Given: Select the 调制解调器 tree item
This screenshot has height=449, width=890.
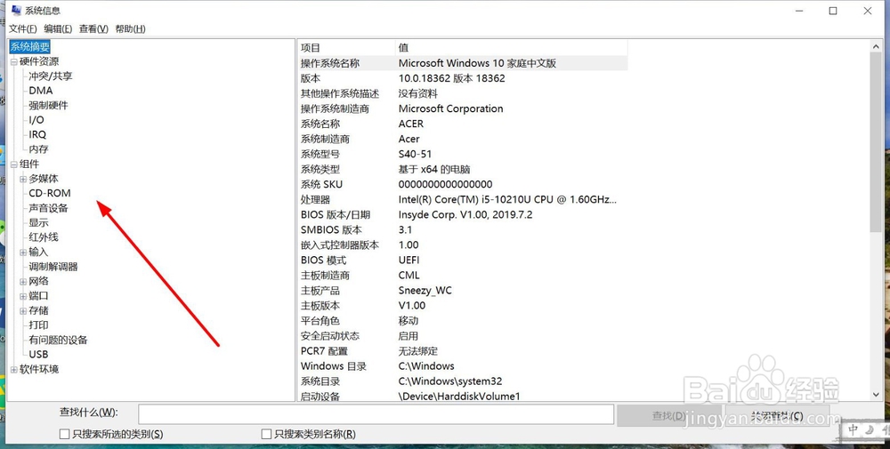Looking at the screenshot, I should [53, 267].
